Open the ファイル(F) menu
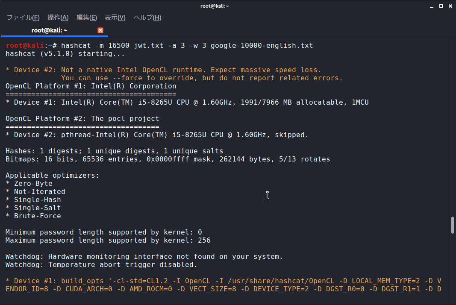This screenshot has height=305, width=456. click(23, 18)
